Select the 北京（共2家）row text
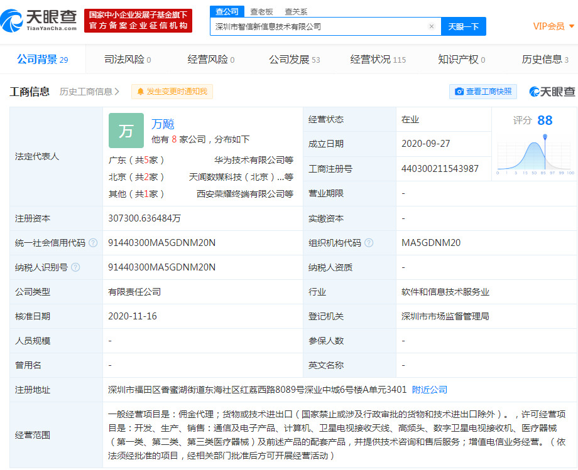Image resolution: width=578 pixels, height=470 pixels. click(136, 177)
